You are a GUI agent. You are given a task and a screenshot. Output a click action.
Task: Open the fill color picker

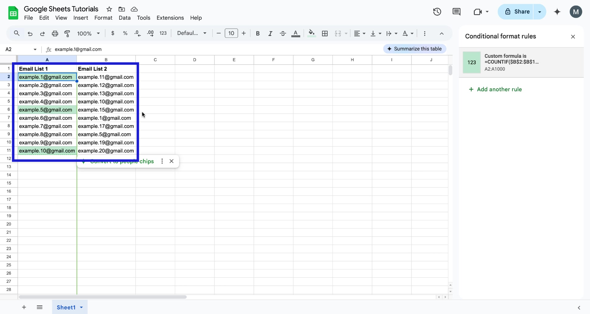point(311,33)
